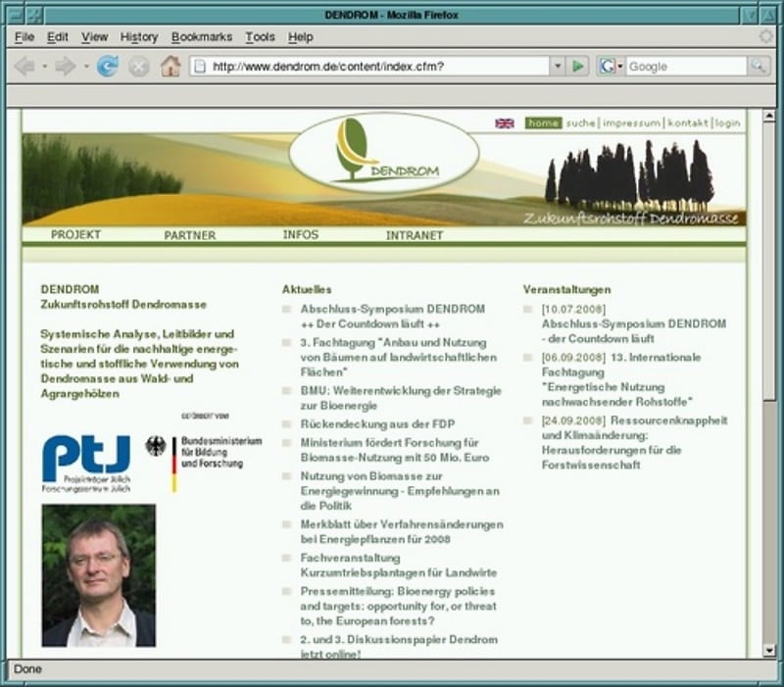
Task: Stop loading the page
Action: (138, 66)
